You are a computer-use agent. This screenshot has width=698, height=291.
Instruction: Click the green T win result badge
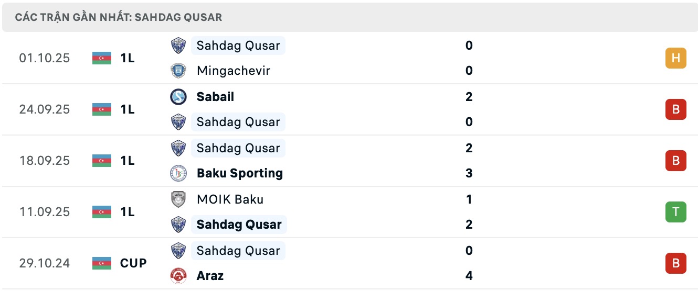coord(676,212)
